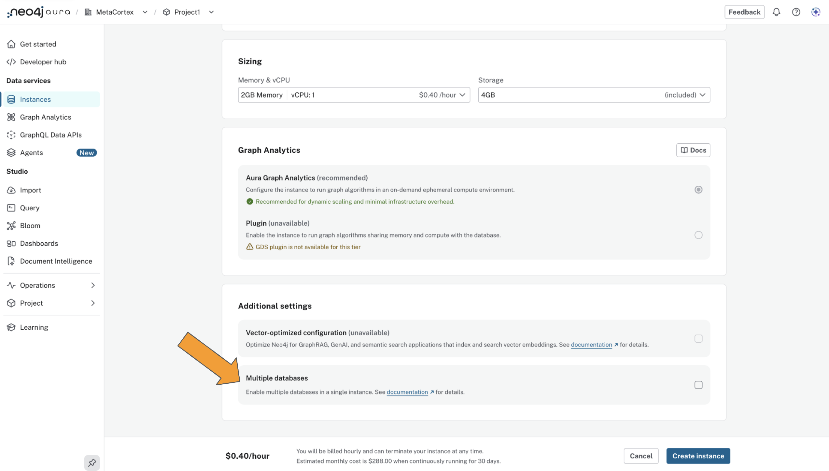Select Aura Graph Analytics radio button
This screenshot has height=471, width=829.
click(698, 190)
